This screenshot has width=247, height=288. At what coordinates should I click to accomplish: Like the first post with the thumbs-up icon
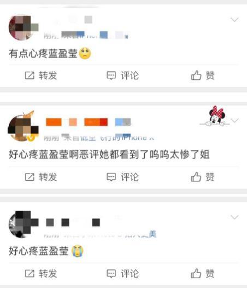(x=196, y=76)
